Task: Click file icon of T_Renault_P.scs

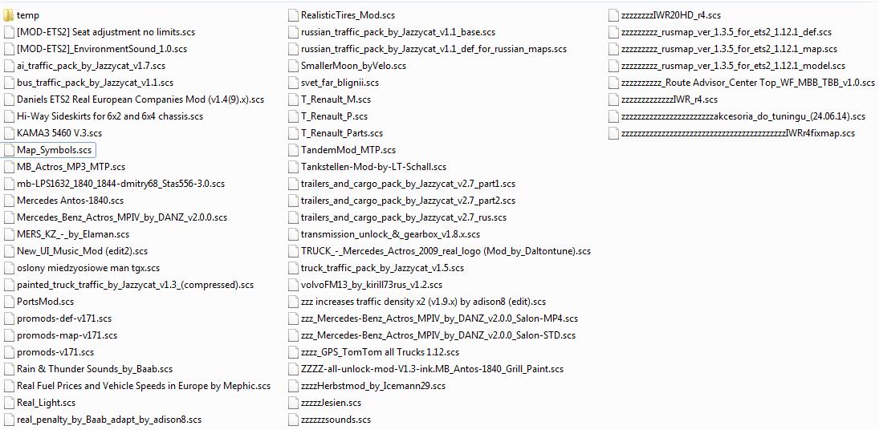Action: pyautogui.click(x=293, y=116)
